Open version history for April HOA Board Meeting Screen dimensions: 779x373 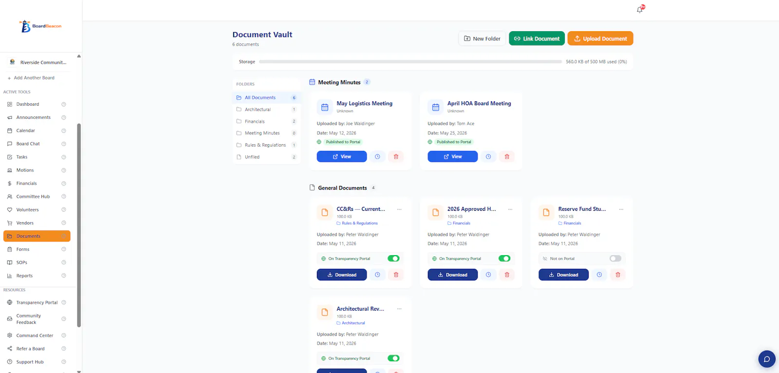point(488,157)
